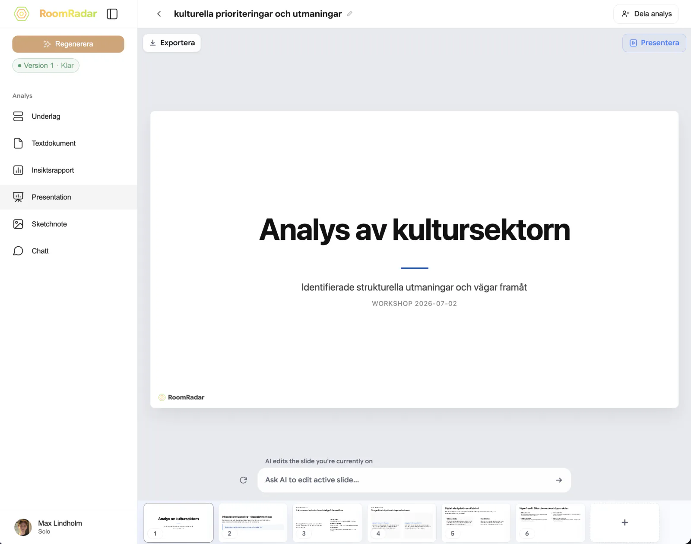Click the RoomRadar footer on the slide
The height and width of the screenshot is (544, 691).
click(x=181, y=397)
